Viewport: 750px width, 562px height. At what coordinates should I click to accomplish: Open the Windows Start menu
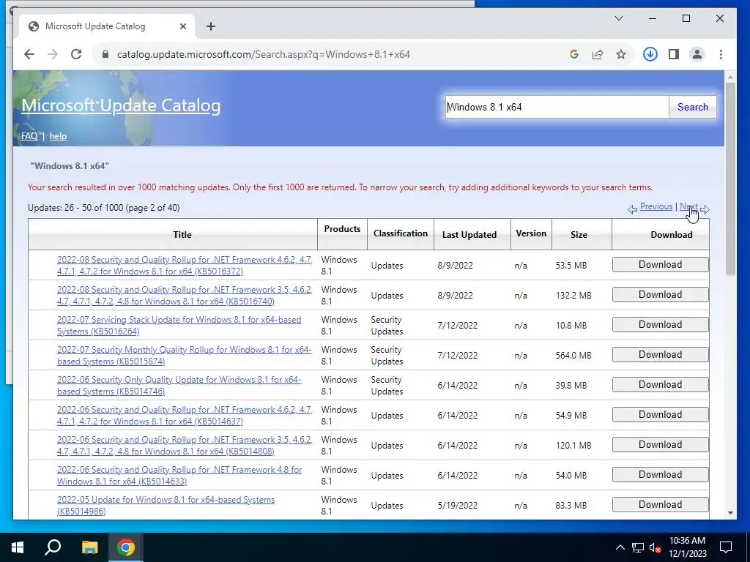[x=18, y=547]
